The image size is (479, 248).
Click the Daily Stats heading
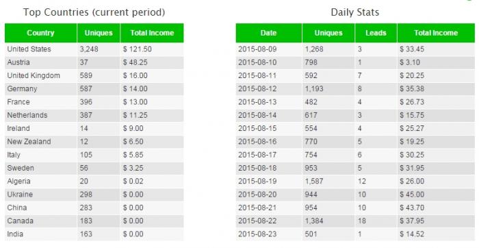355,12
